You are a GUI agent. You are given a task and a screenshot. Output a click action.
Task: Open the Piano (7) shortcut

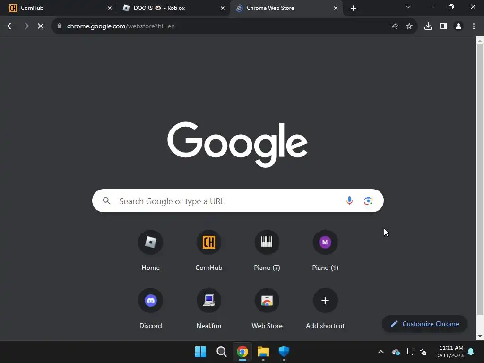267,251
